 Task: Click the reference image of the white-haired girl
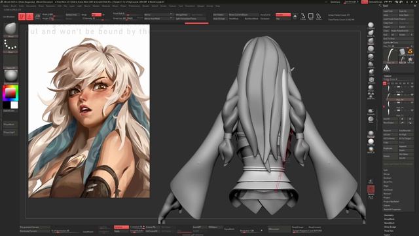pos(89,111)
